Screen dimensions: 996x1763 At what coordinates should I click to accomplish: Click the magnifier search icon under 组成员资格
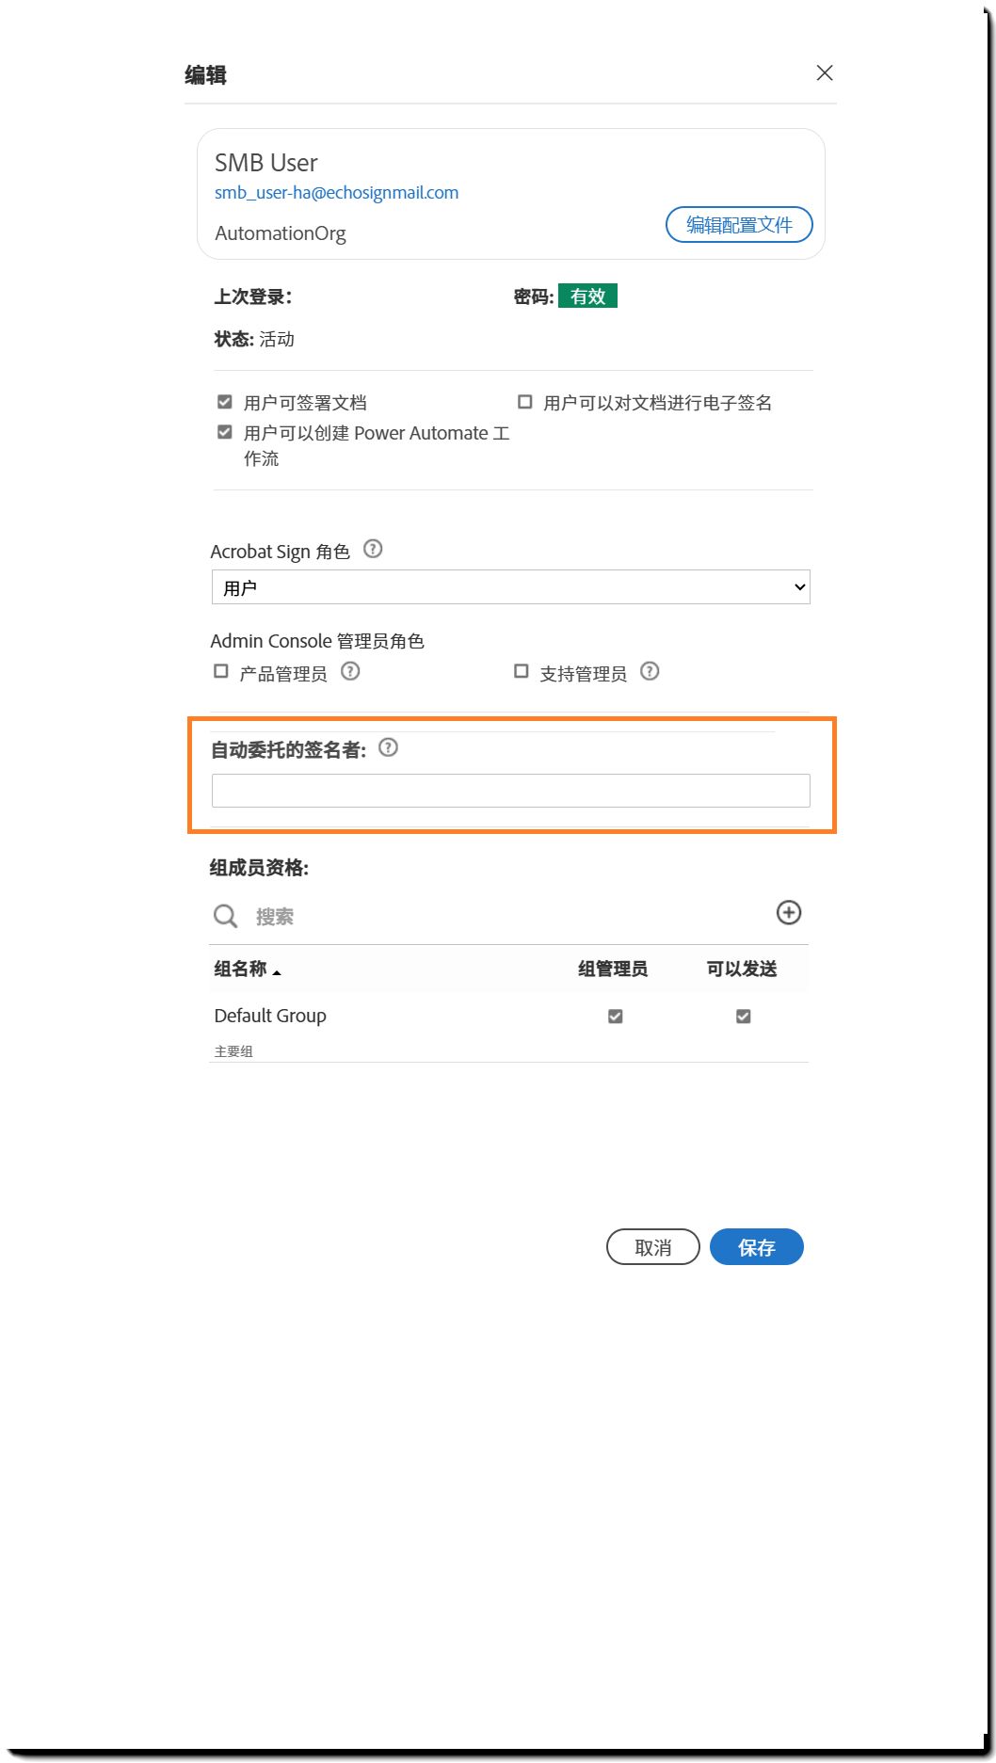pos(226,916)
